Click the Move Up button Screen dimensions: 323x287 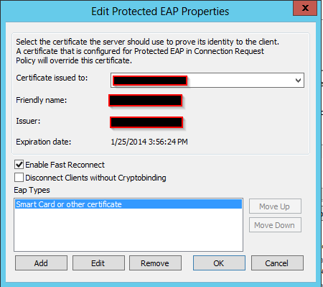point(275,206)
